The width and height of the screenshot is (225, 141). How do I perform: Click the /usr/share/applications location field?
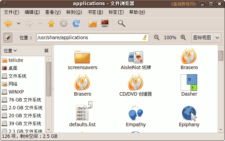click(93, 38)
